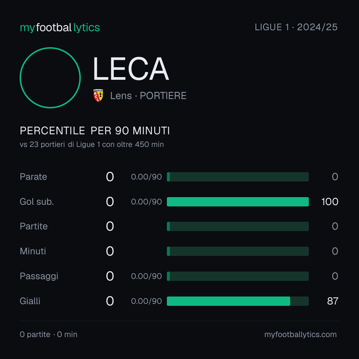Select the Minuti stat label
The image size is (359, 359).
point(33,251)
